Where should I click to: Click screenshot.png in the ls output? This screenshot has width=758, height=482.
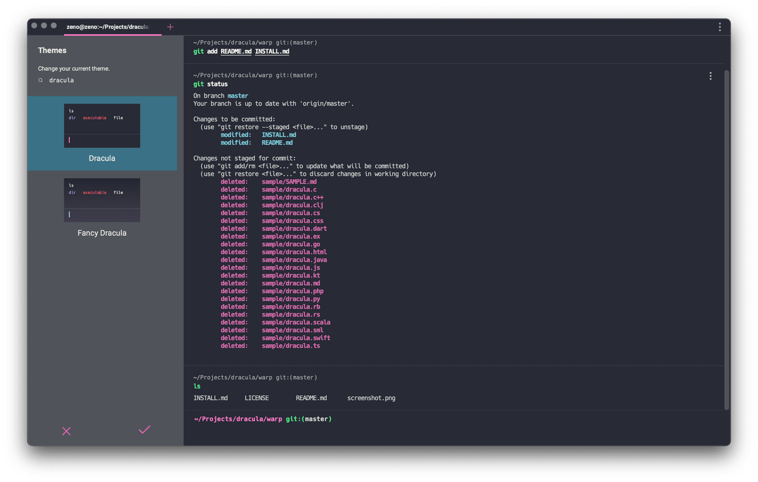pyautogui.click(x=371, y=398)
